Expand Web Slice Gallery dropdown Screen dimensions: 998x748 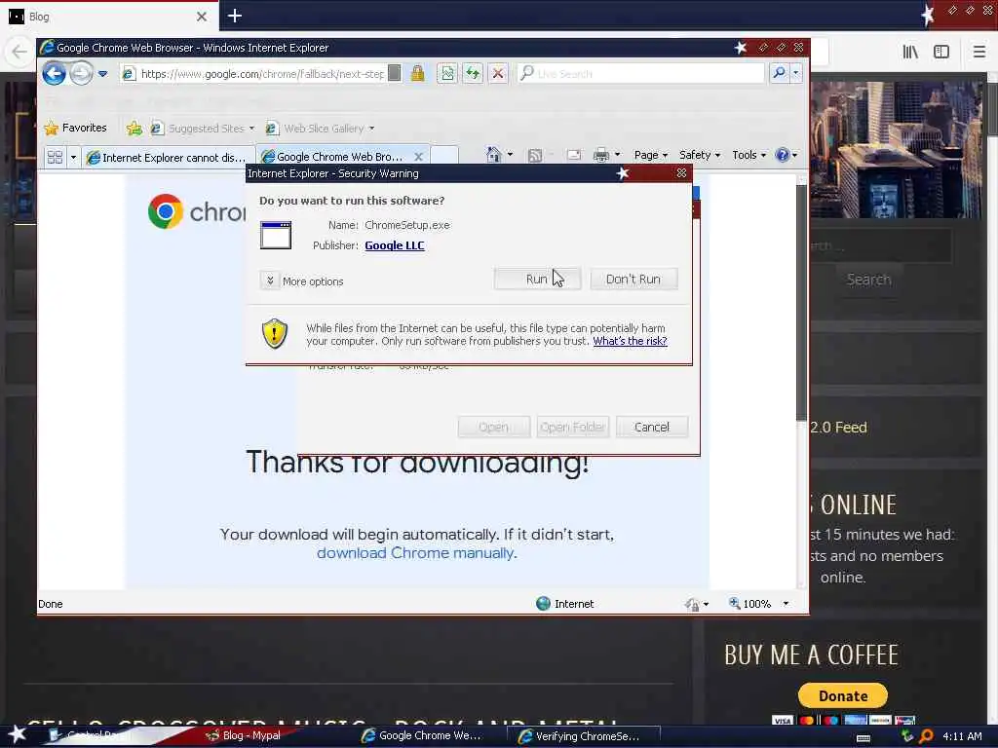(x=371, y=129)
